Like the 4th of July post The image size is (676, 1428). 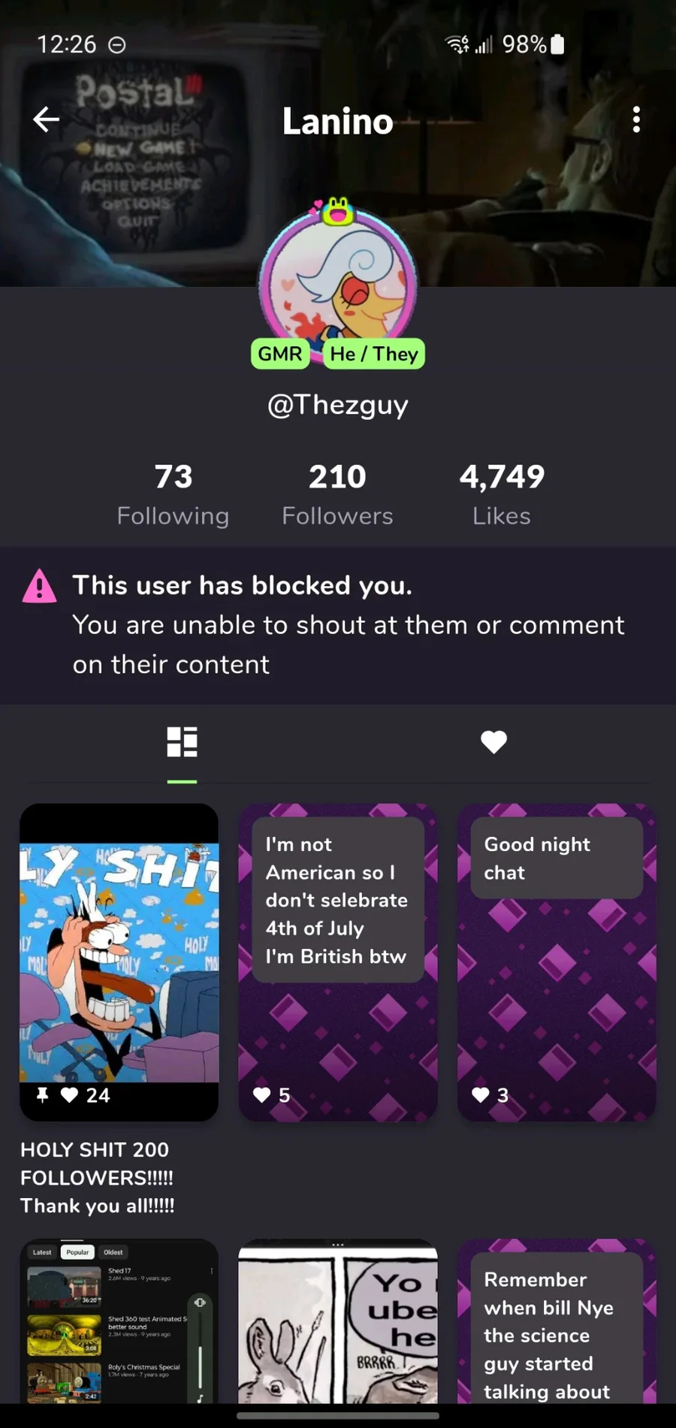click(261, 1095)
